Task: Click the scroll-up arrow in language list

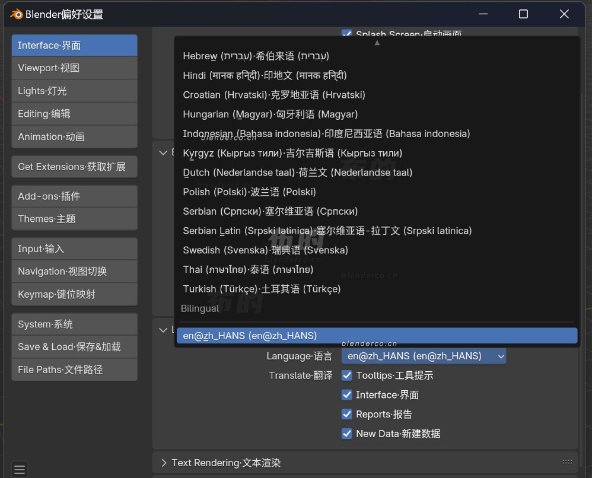Action: (377, 43)
